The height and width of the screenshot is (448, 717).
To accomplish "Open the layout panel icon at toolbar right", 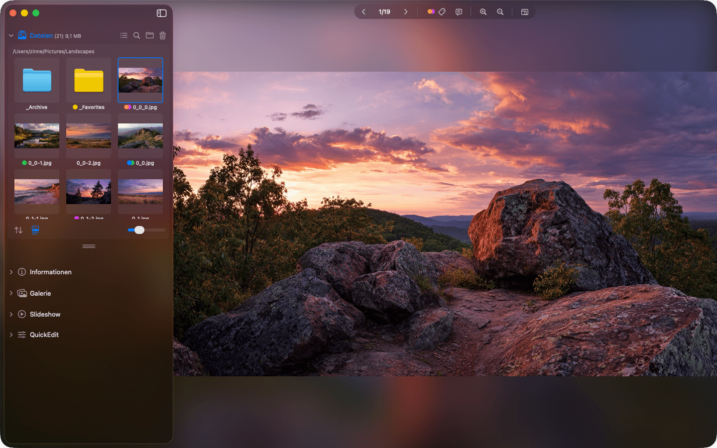I will point(524,11).
